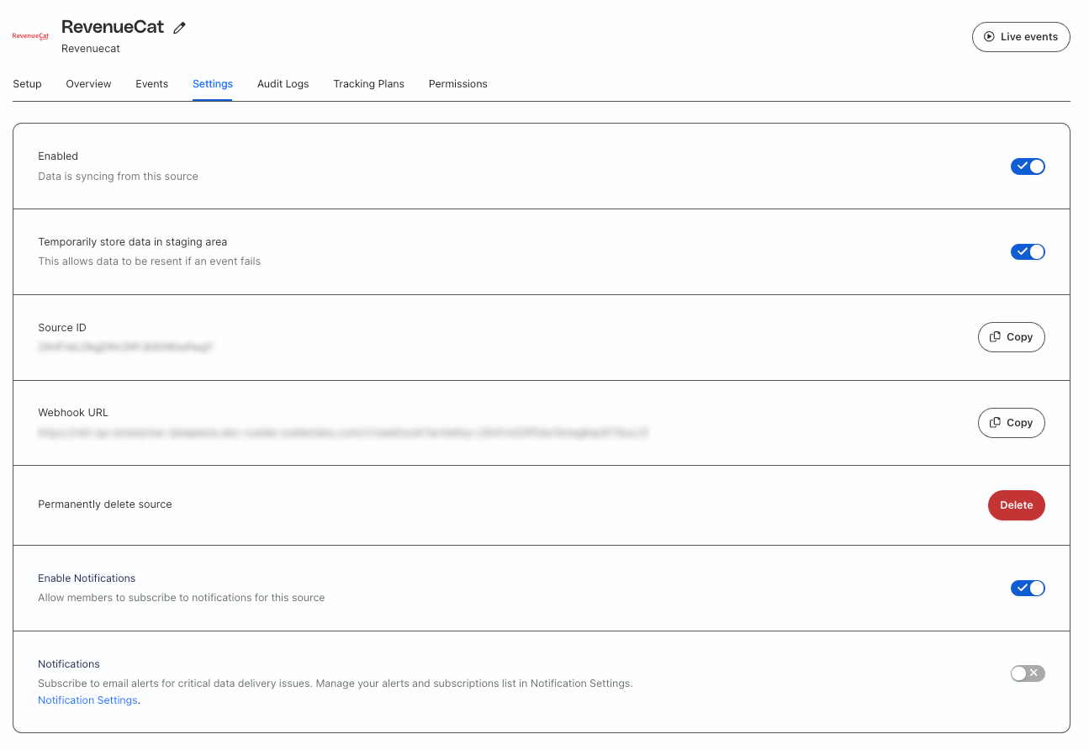Open the Audit Logs tab
The image size is (1089, 750).
pyautogui.click(x=283, y=84)
